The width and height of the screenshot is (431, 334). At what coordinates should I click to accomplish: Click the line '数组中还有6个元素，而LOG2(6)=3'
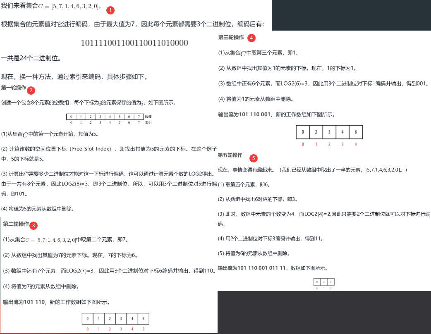tap(323, 83)
